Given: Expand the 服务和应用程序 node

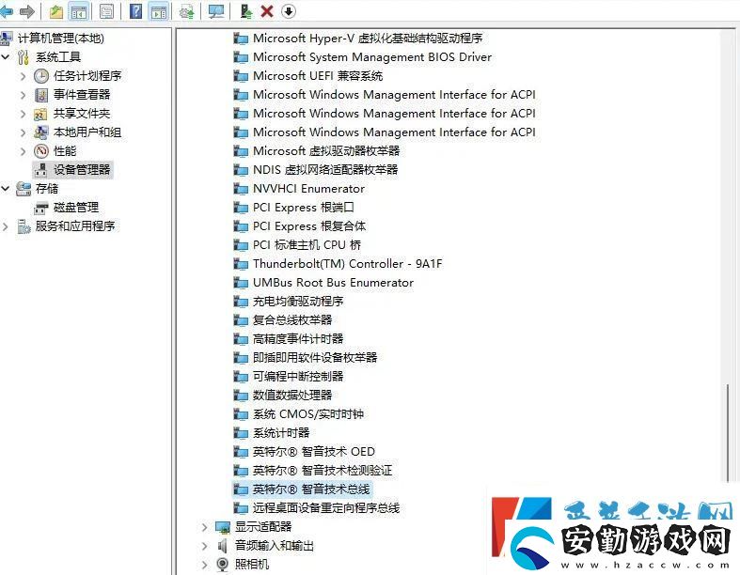Looking at the screenshot, I should coord(6,226).
